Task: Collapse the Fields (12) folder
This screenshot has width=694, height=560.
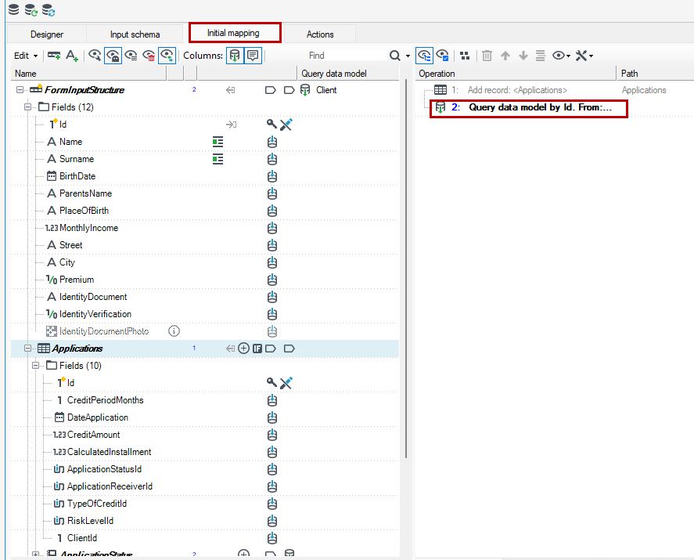Action: 27,107
